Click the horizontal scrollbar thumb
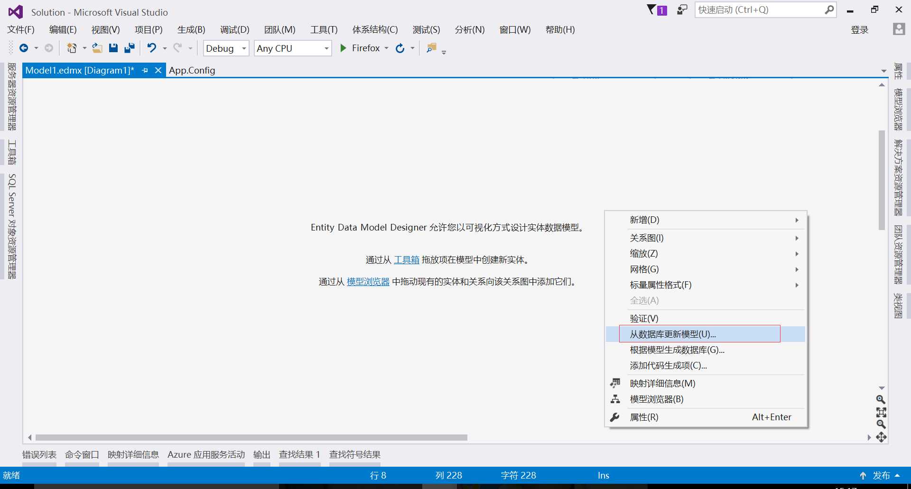Image resolution: width=911 pixels, height=489 pixels. pyautogui.click(x=251, y=438)
